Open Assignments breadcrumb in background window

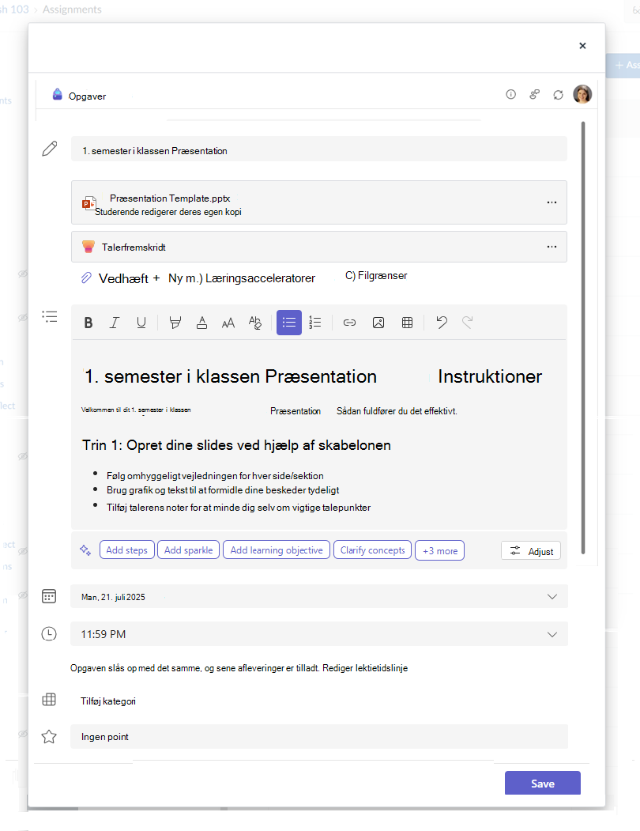pyautogui.click(x=72, y=9)
